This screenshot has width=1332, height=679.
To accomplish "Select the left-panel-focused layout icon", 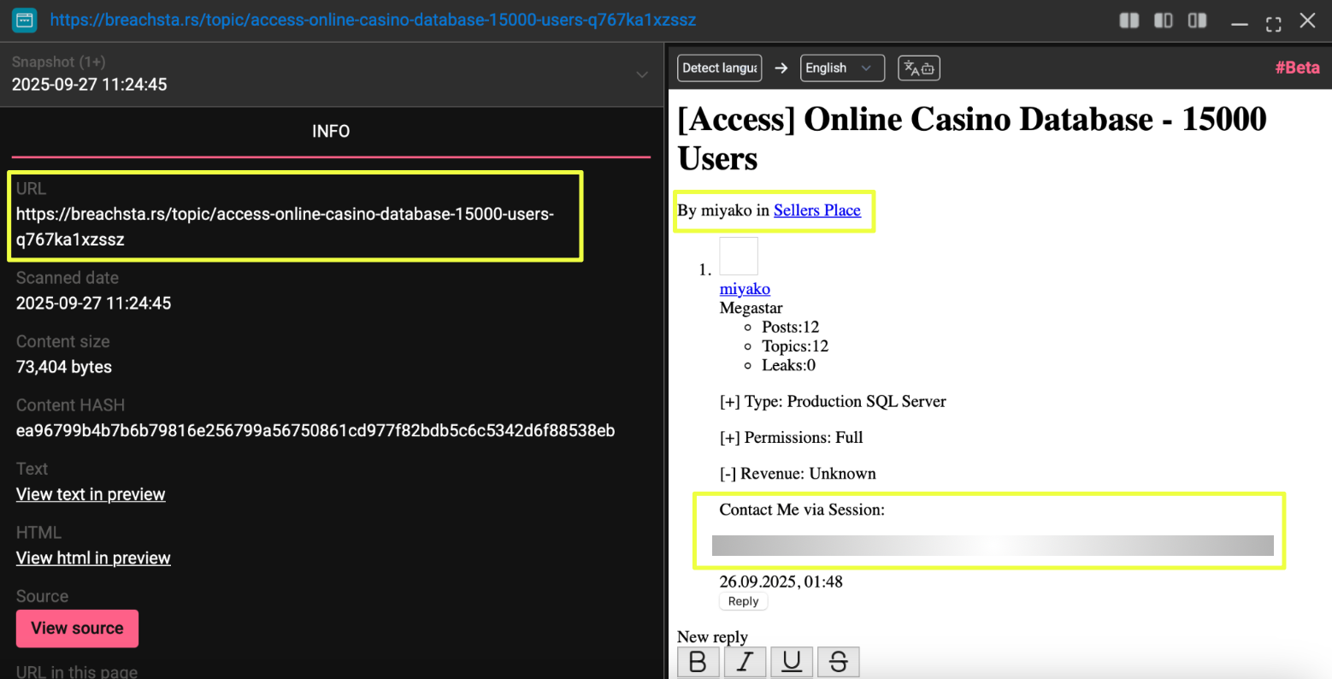I will click(x=1163, y=21).
